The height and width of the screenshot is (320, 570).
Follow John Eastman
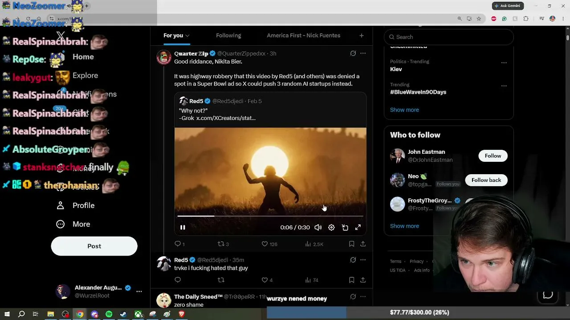(x=493, y=156)
